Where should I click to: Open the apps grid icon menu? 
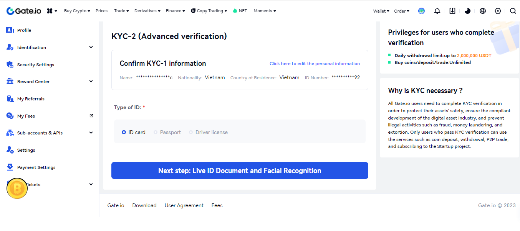[52, 11]
